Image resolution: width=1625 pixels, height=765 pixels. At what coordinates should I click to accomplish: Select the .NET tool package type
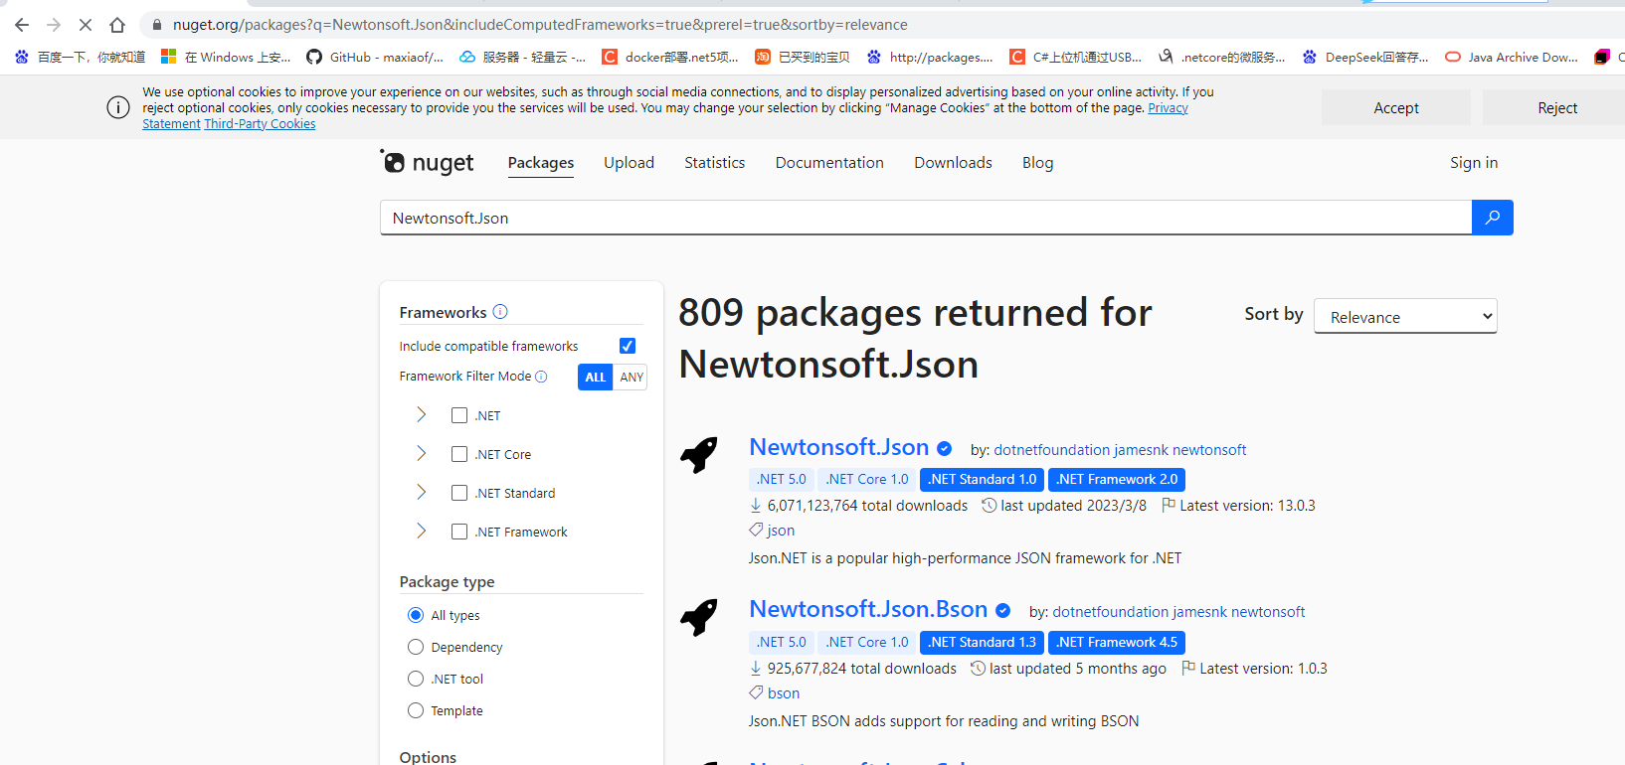click(x=416, y=679)
